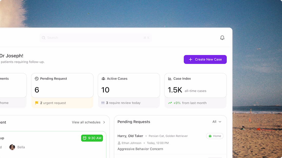
Task: Click '+9%' growth value
Action: point(177,103)
